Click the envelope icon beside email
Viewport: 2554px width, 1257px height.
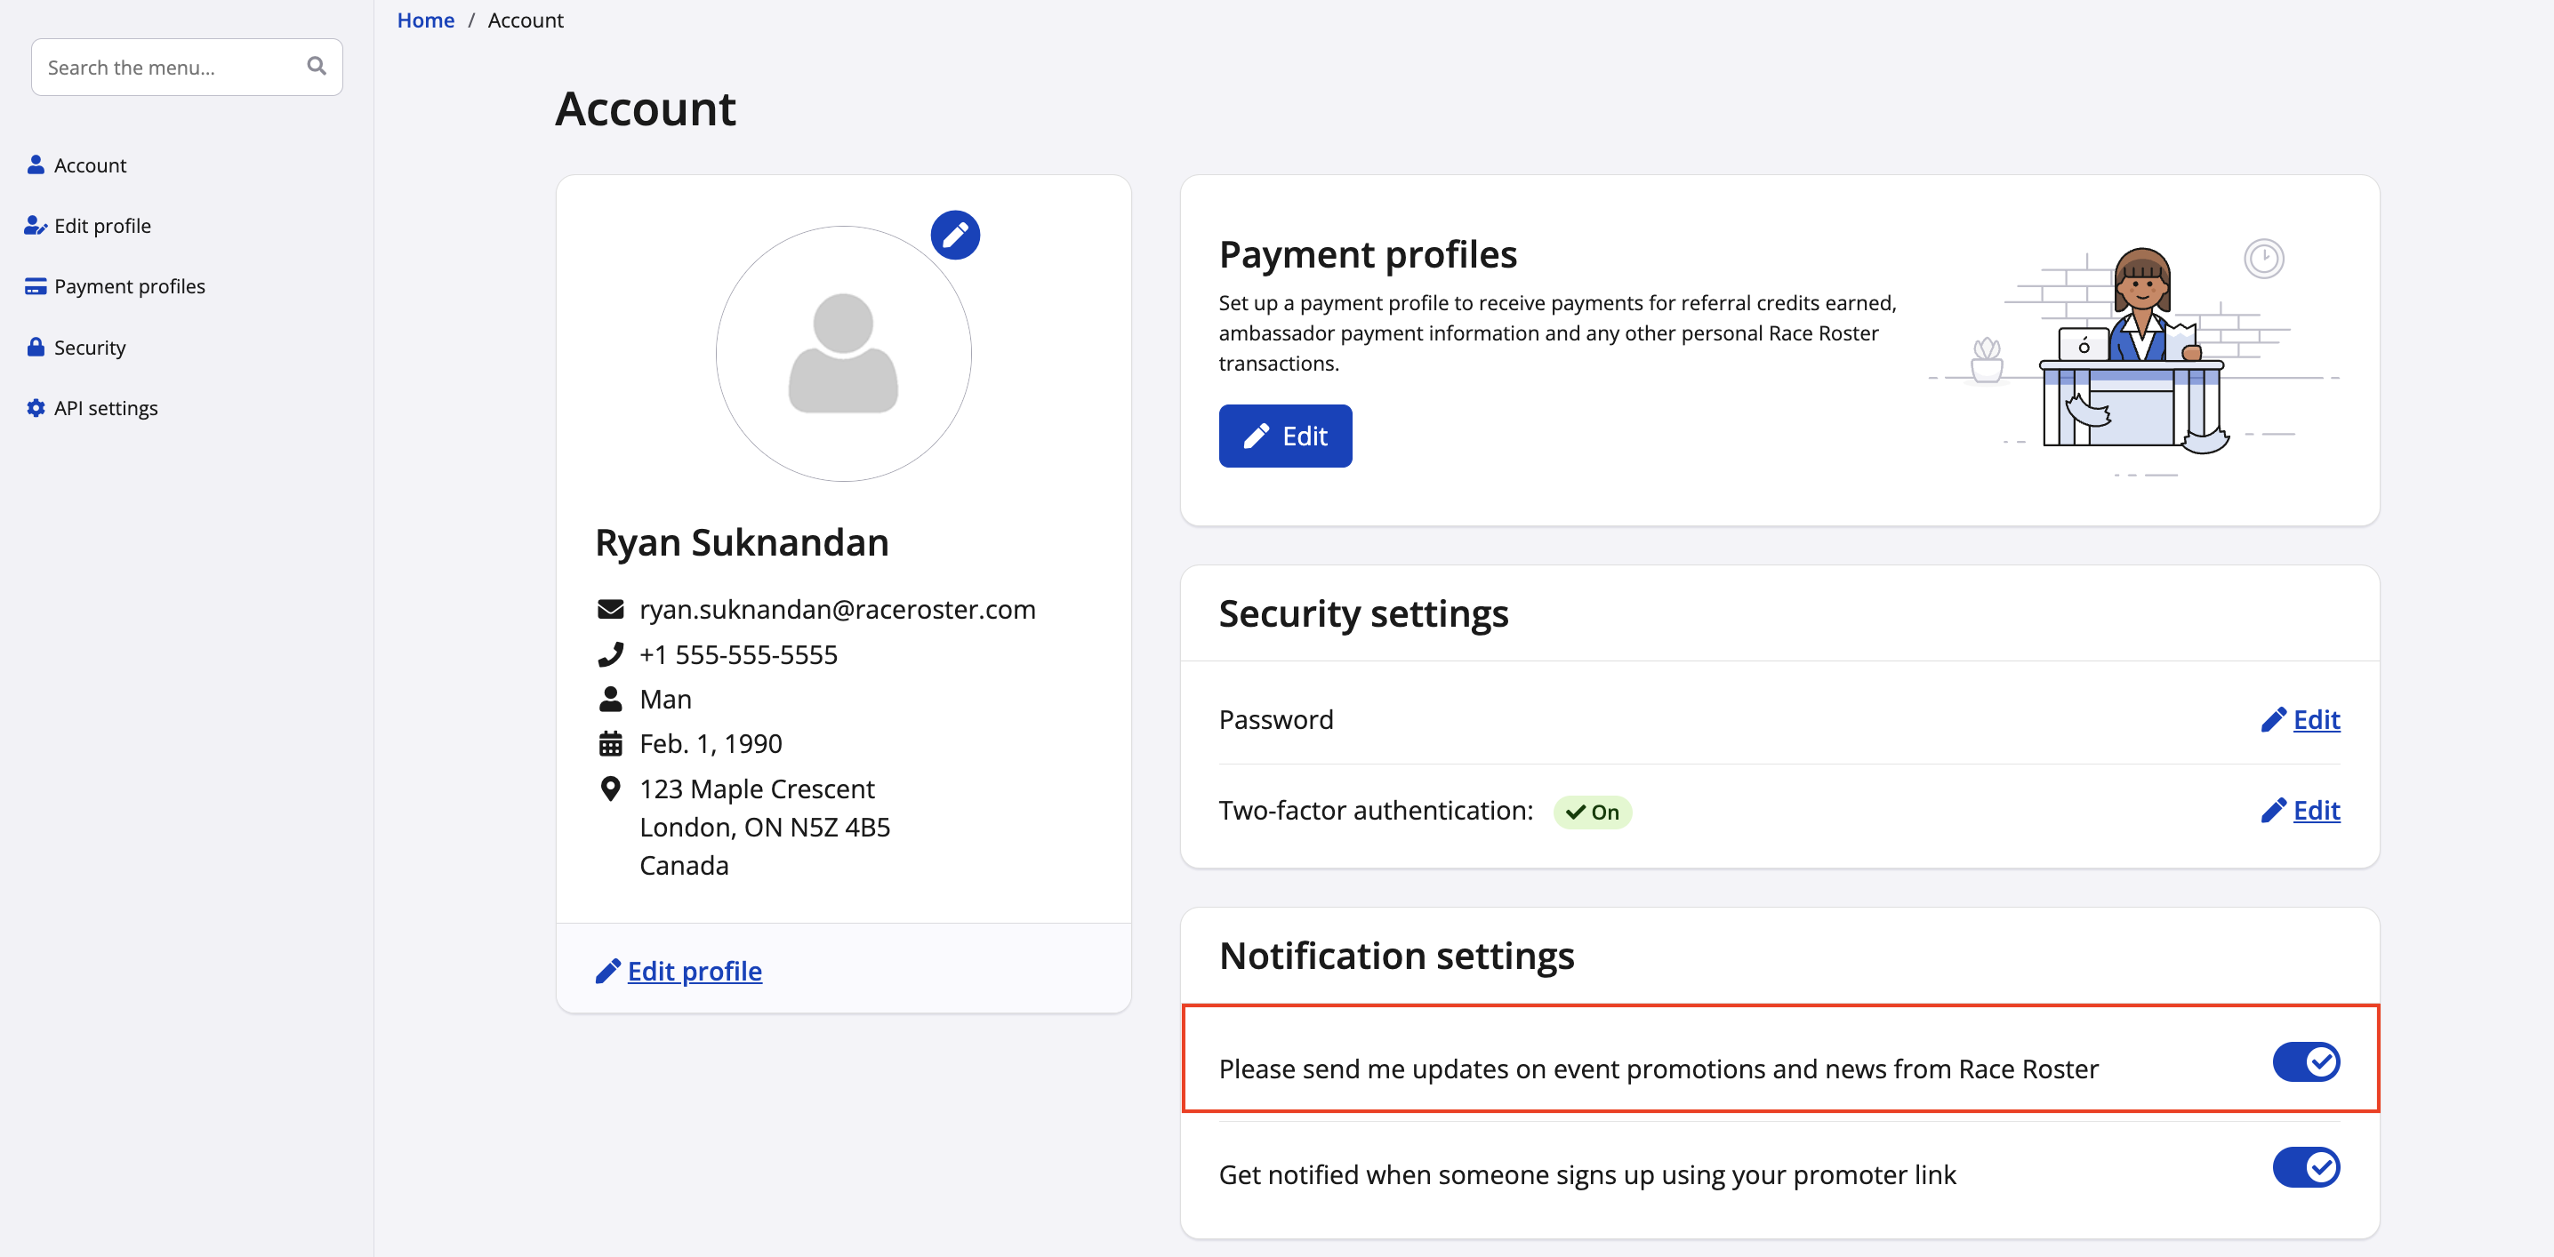610,609
